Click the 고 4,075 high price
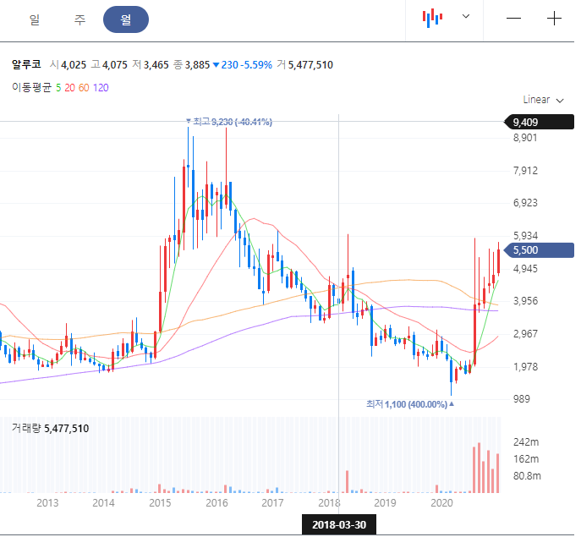Screen dimensions: 581x537 point(109,65)
